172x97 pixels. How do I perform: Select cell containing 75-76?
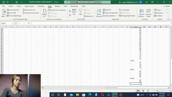(x=135, y=61)
